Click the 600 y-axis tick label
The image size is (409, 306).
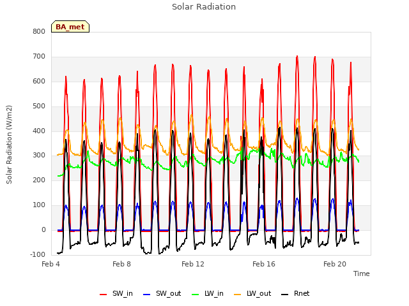pyautogui.click(x=39, y=82)
